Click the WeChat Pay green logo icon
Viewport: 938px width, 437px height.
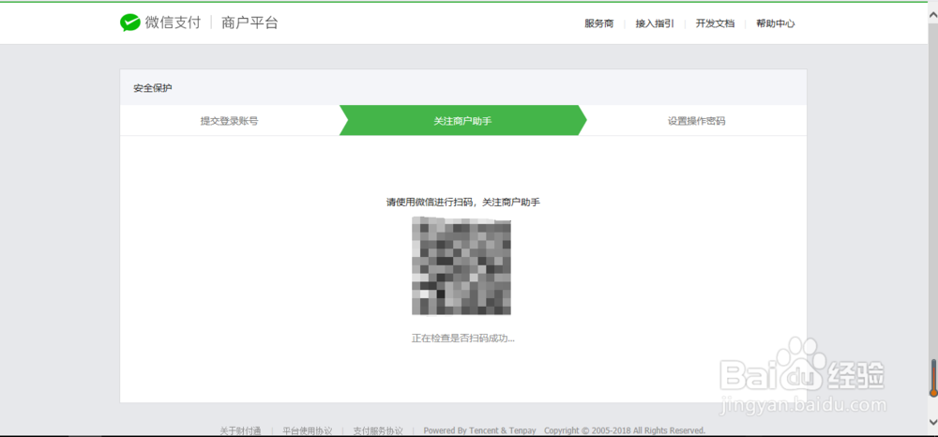tap(129, 23)
